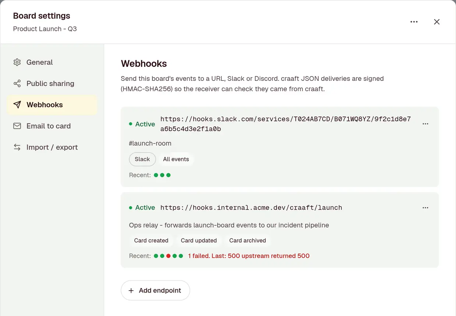Click the Ops relay description text
Viewport: 456px width, 316px height.
(229, 225)
